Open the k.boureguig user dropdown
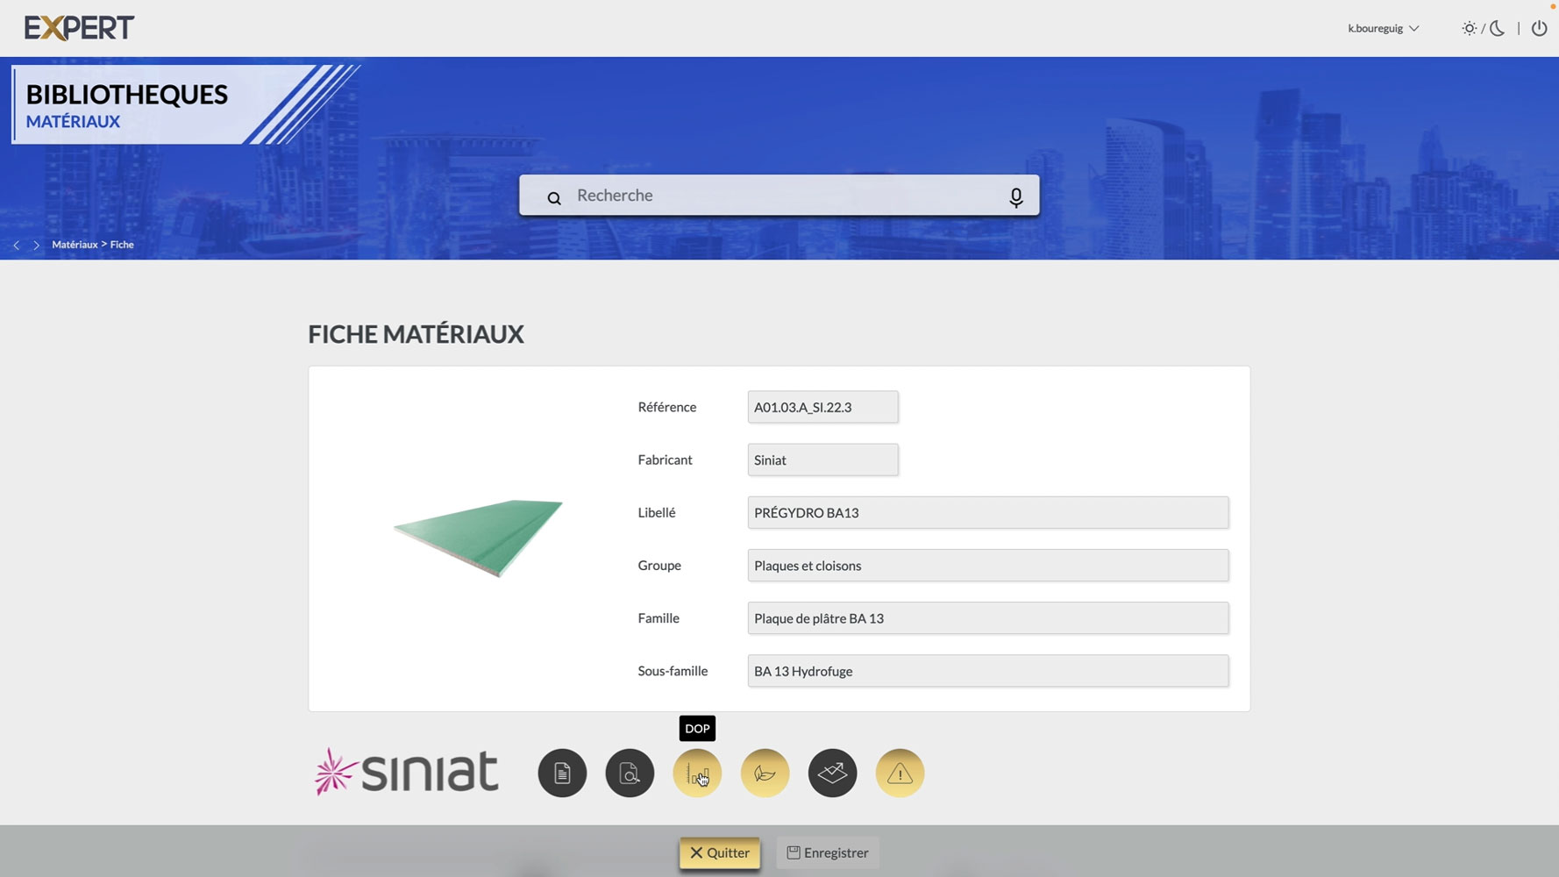Screen dimensions: 1559x877 click(1383, 28)
